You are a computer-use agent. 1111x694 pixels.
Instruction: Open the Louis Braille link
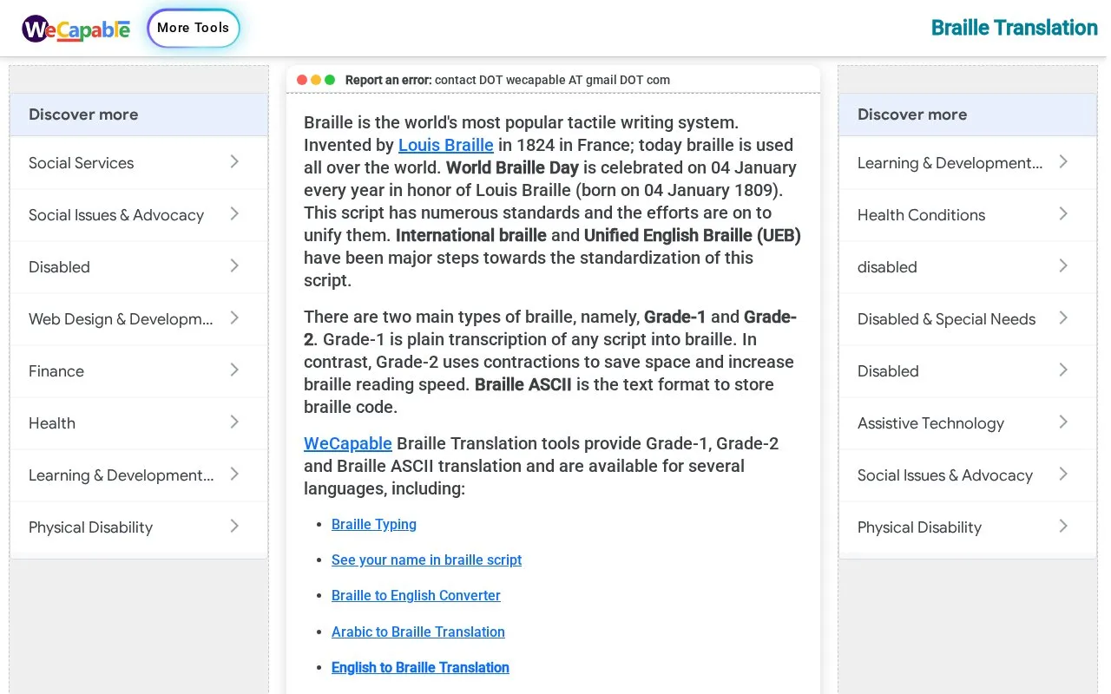pyautogui.click(x=446, y=145)
